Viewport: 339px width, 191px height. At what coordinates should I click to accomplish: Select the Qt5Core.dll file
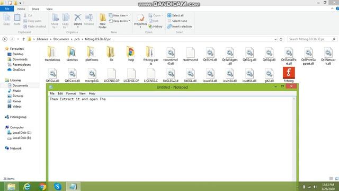[x=72, y=75]
